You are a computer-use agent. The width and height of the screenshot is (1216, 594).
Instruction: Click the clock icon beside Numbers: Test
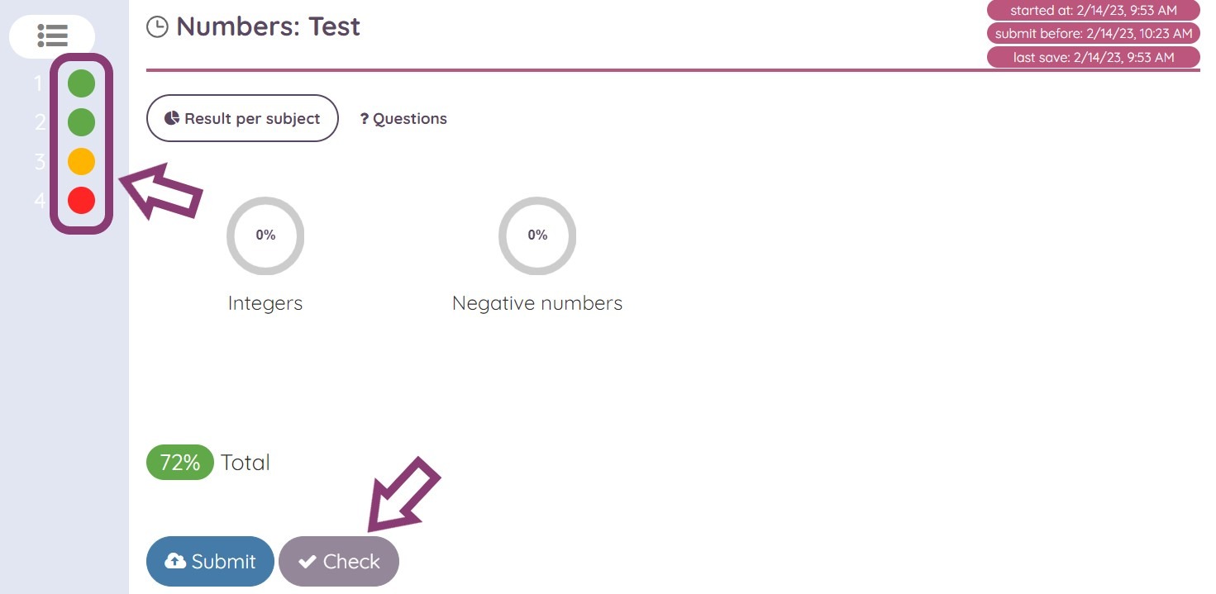[x=156, y=26]
